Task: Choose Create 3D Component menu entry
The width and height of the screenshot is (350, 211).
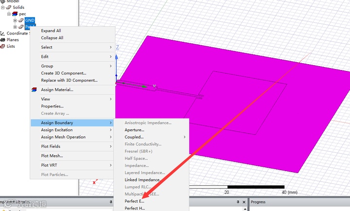Action: (x=64, y=73)
